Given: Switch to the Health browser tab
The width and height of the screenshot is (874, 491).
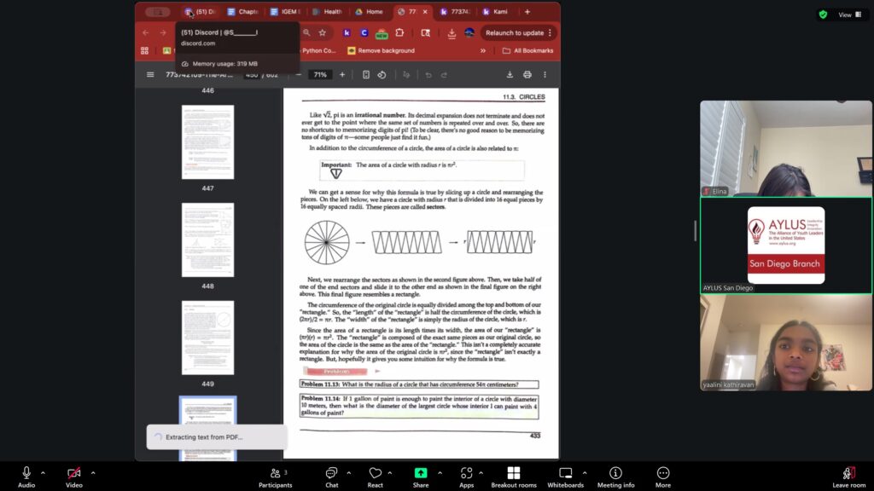Looking at the screenshot, I should (x=328, y=12).
